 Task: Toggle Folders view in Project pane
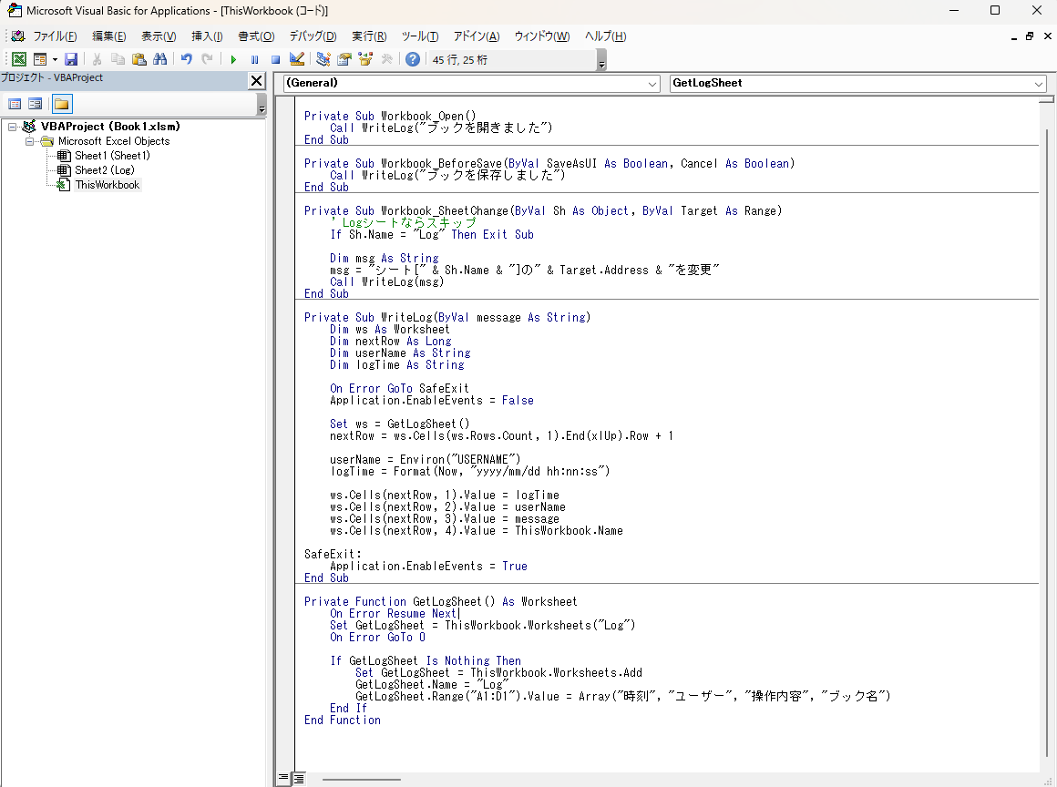[61, 104]
